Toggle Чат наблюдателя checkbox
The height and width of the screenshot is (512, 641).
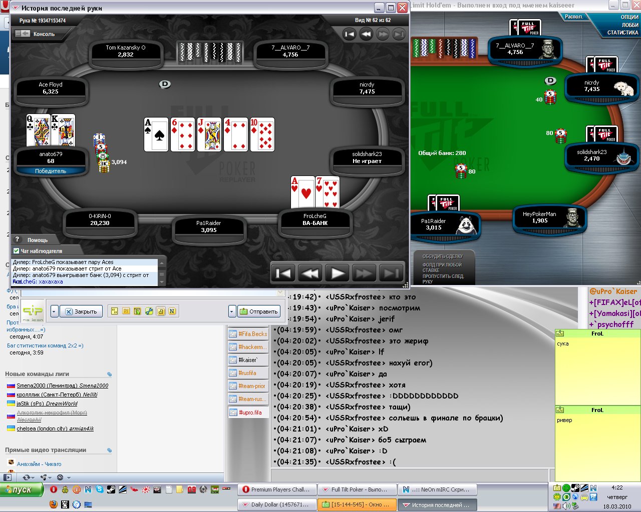(17, 251)
